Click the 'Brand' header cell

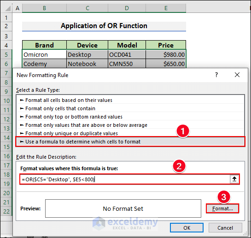point(44,45)
